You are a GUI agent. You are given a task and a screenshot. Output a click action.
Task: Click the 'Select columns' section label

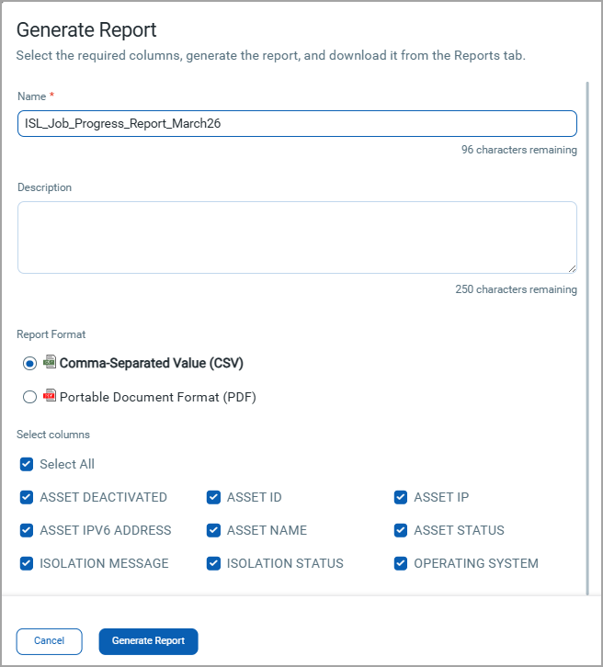pos(53,435)
